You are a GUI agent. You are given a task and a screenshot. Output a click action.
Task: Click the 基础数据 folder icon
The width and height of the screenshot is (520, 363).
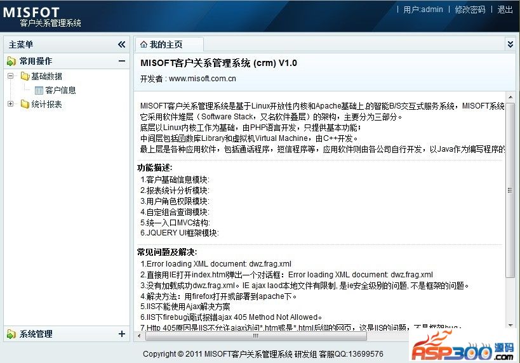tap(25, 76)
